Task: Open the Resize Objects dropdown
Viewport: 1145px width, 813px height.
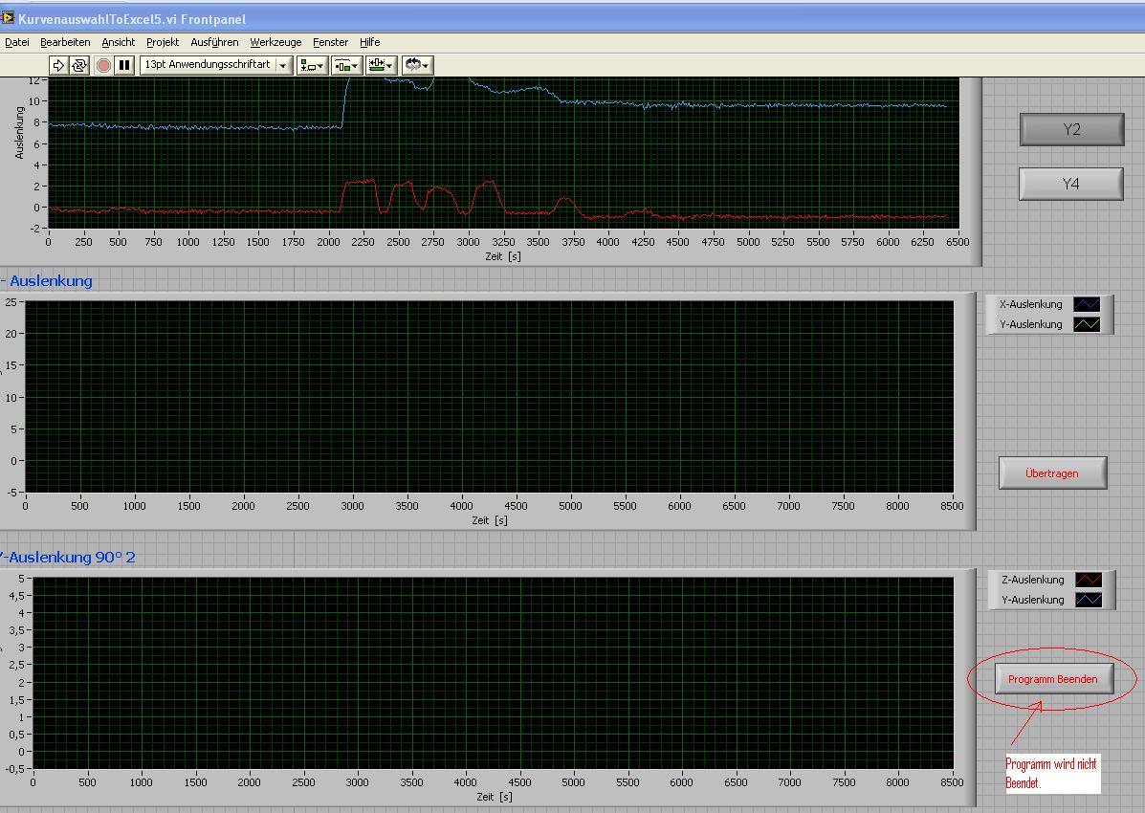Action: pyautogui.click(x=381, y=65)
